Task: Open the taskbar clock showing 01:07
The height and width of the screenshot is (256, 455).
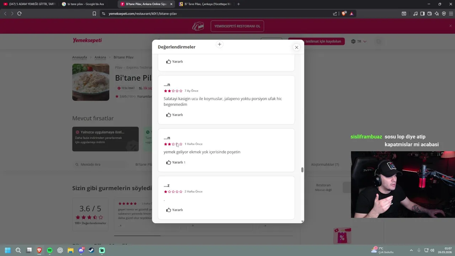Action: point(445,250)
